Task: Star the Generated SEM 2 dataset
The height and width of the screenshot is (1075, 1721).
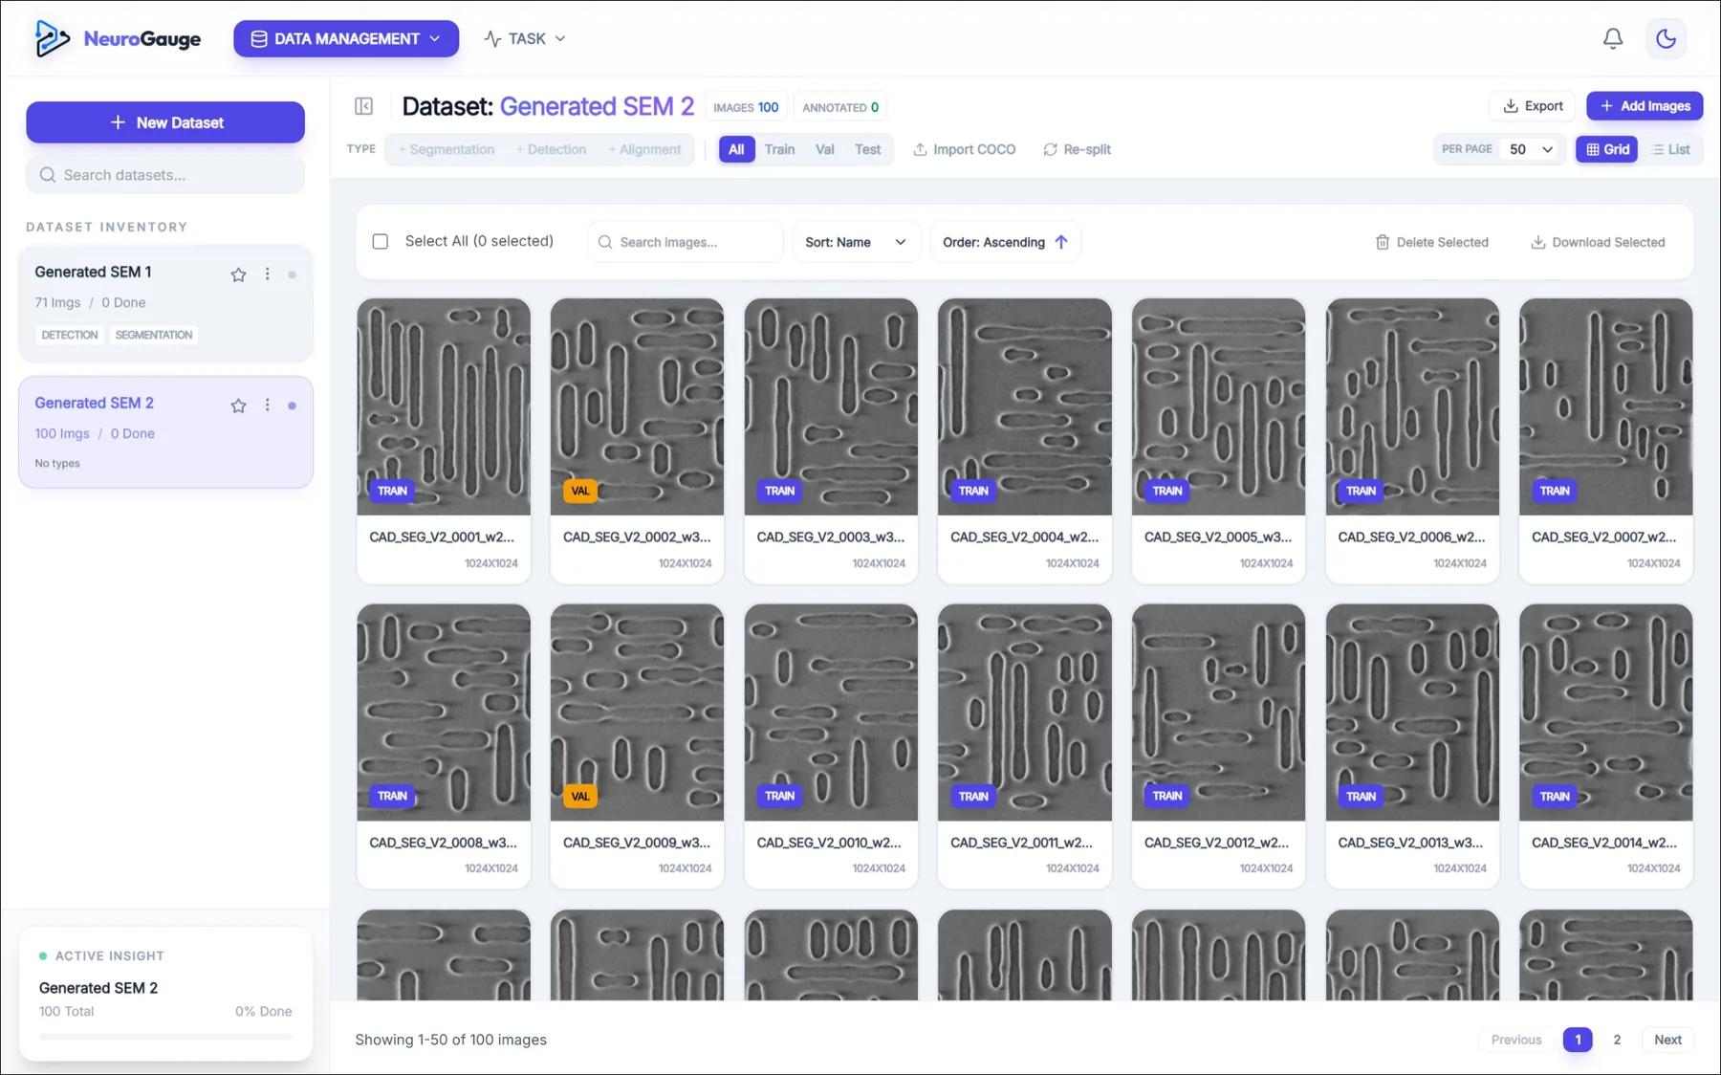Action: click(x=238, y=406)
